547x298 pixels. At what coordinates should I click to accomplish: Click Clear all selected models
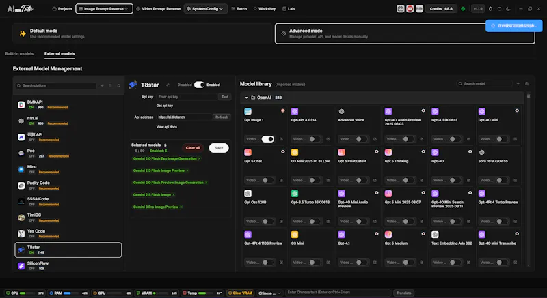pos(193,148)
